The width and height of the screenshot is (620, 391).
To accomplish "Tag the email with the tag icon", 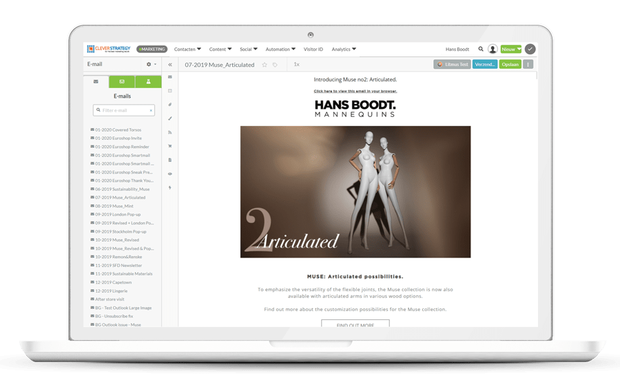I will tap(275, 65).
